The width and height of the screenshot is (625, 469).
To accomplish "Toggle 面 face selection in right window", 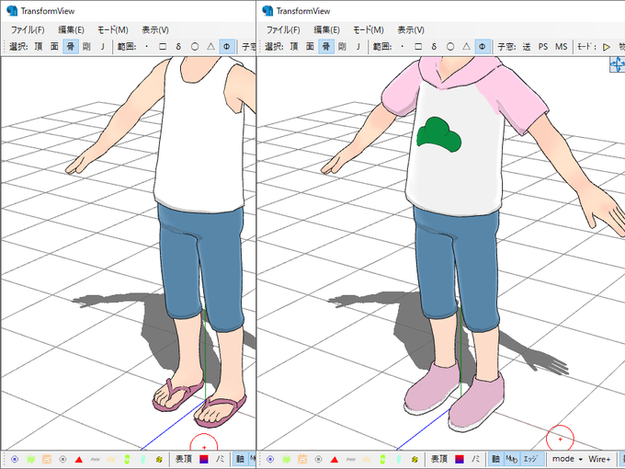I will coord(310,47).
